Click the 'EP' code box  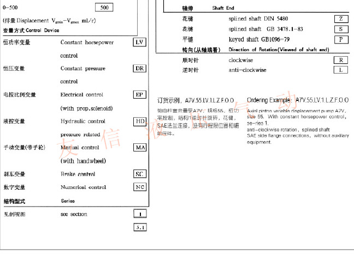[x=139, y=95]
